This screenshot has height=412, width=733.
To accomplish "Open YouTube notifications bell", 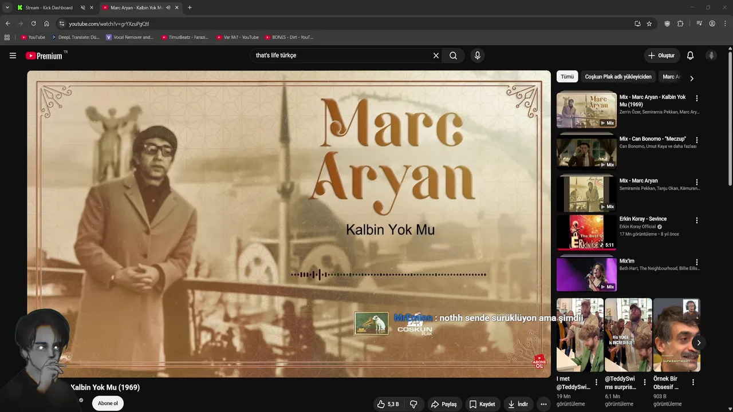I will click(x=690, y=56).
